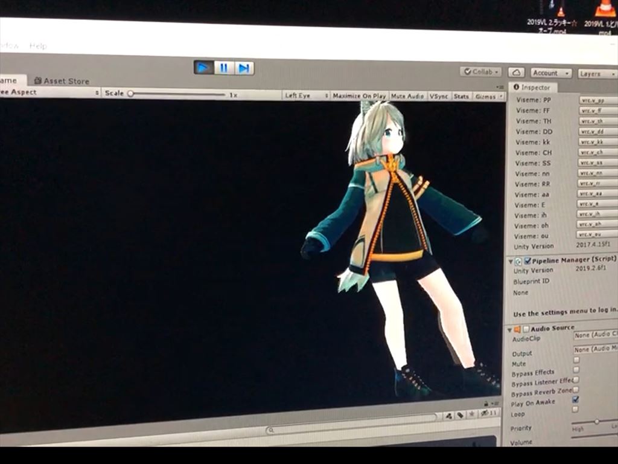Screen dimensions: 618x464
Task: Open the Game view panel options menu icon
Action: (x=499, y=87)
